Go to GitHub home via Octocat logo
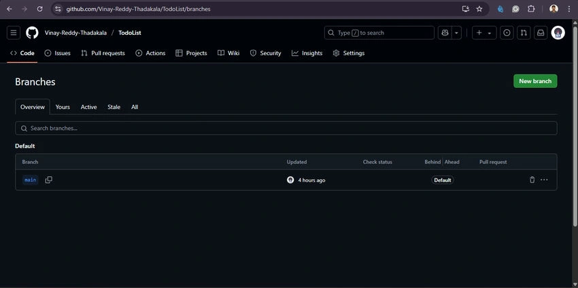 (x=32, y=33)
